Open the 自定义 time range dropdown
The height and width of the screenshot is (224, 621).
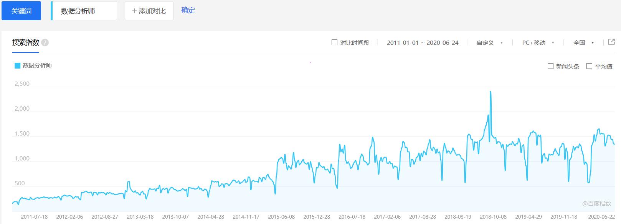click(489, 43)
